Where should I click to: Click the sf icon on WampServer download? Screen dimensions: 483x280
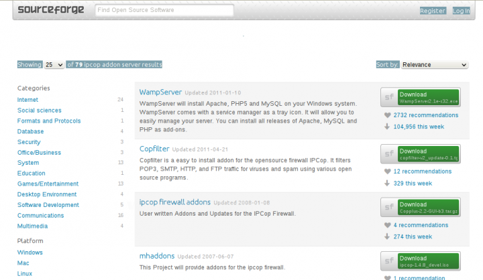[x=389, y=98]
